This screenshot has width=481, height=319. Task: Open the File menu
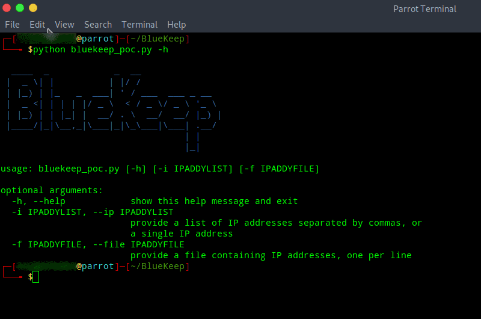pos(12,25)
